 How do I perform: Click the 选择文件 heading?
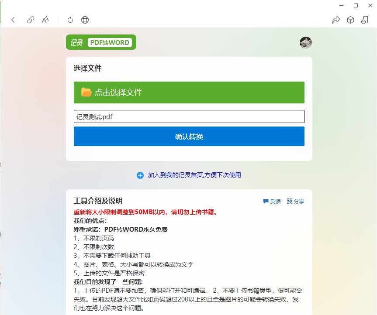[87, 68]
